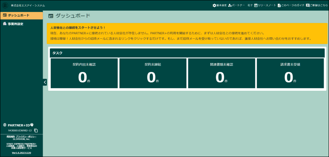Select ダッシュボード in the sidebar
329x157 pixels.
(22, 15)
